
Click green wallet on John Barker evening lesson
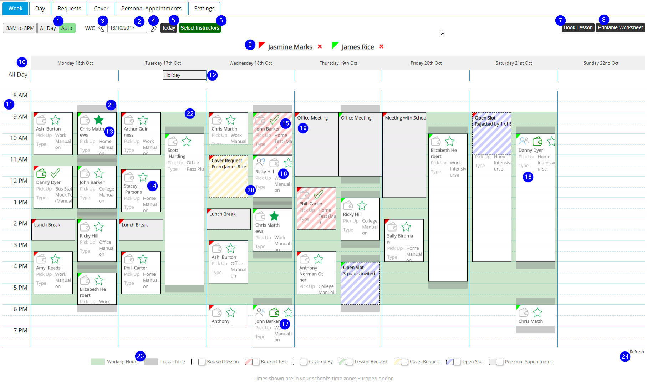[274, 313]
